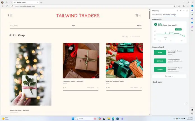195x121 pixels.
Task: Copy the EXTRA20 coupon code
Action: point(160,61)
